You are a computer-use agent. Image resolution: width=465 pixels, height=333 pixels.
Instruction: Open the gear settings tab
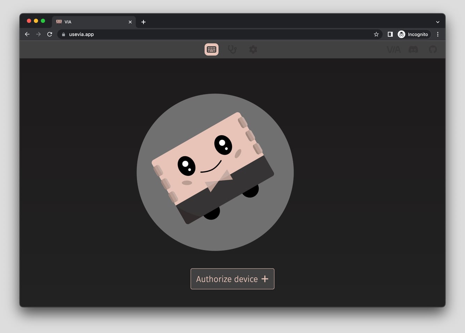(253, 50)
